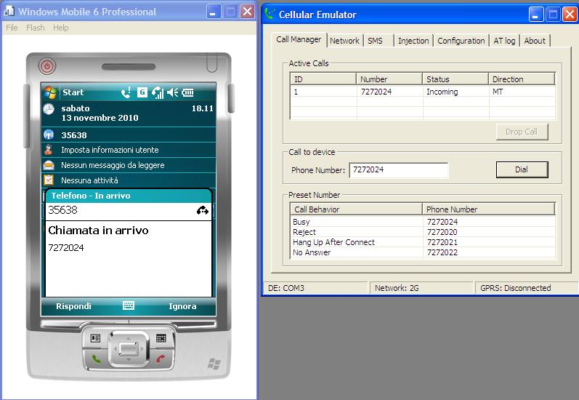Tap the battery status icon
Image resolution: width=579 pixels, height=400 pixels.
tap(187, 92)
